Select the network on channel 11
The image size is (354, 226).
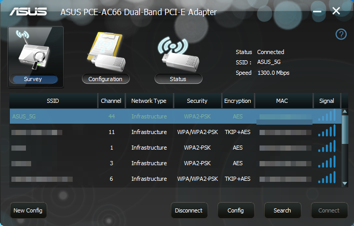click(x=175, y=132)
